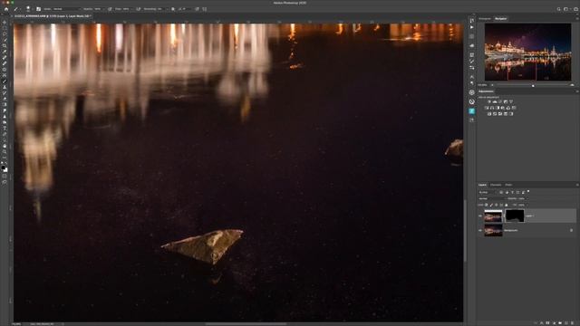Open the workspace switcher menu
The height and width of the screenshot is (326, 580).
(567, 9)
